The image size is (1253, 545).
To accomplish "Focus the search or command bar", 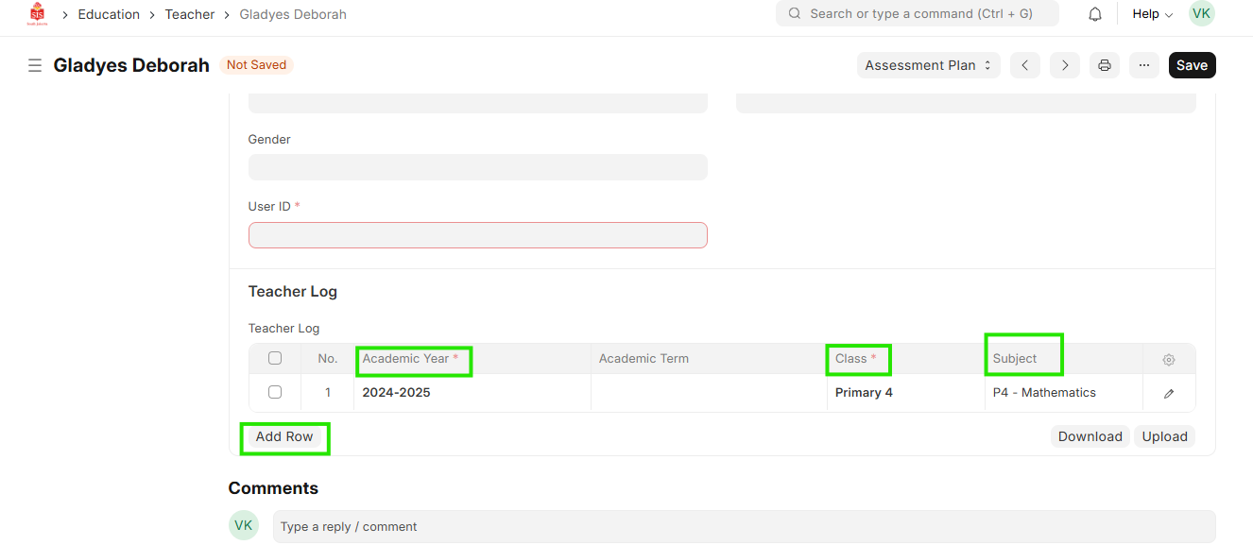I will pyautogui.click(x=917, y=14).
